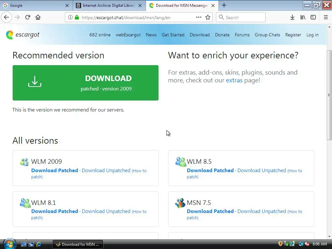Switch to the Internet Archive tab

pyautogui.click(x=109, y=6)
